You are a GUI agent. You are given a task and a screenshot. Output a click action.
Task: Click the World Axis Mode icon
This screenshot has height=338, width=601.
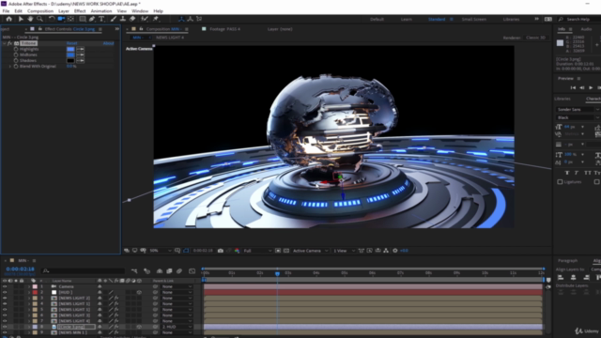coord(190,19)
